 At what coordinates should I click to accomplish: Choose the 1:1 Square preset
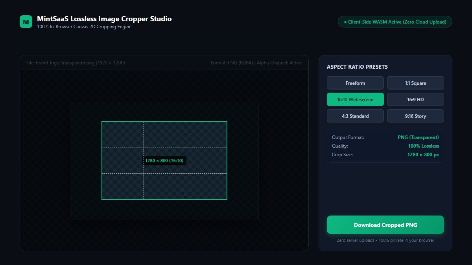[x=415, y=83]
